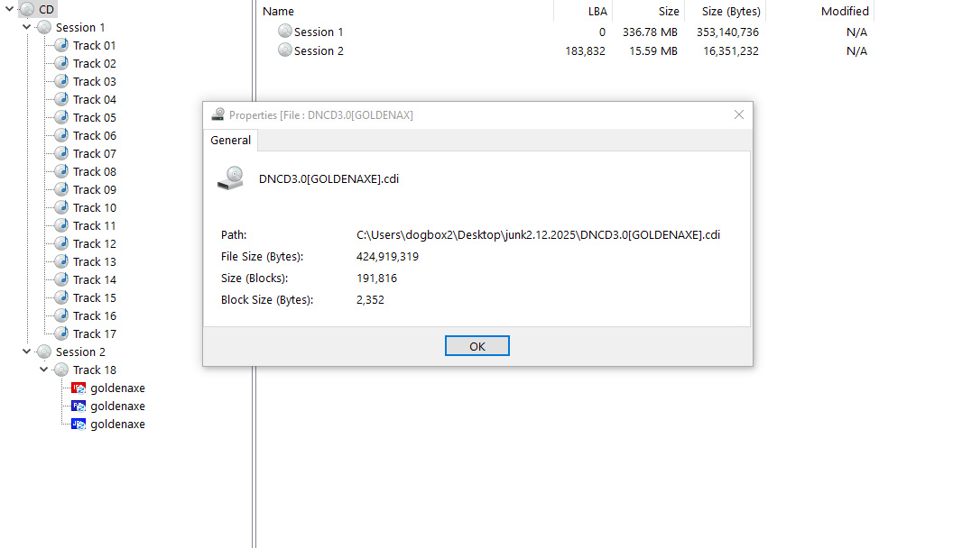
Task: Confirm the Properties dialog with OK
Action: click(477, 346)
